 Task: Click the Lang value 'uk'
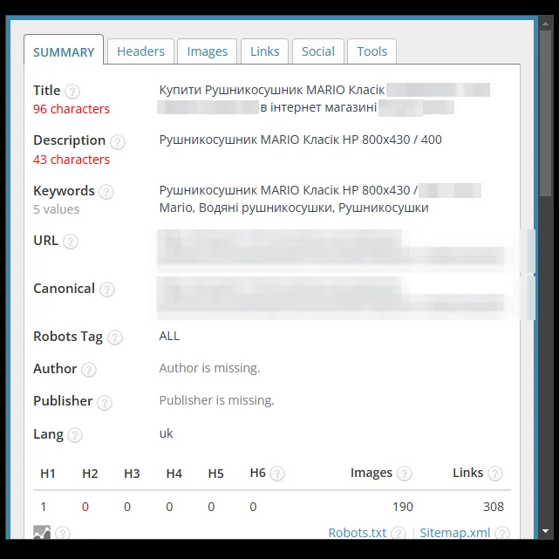[166, 433]
